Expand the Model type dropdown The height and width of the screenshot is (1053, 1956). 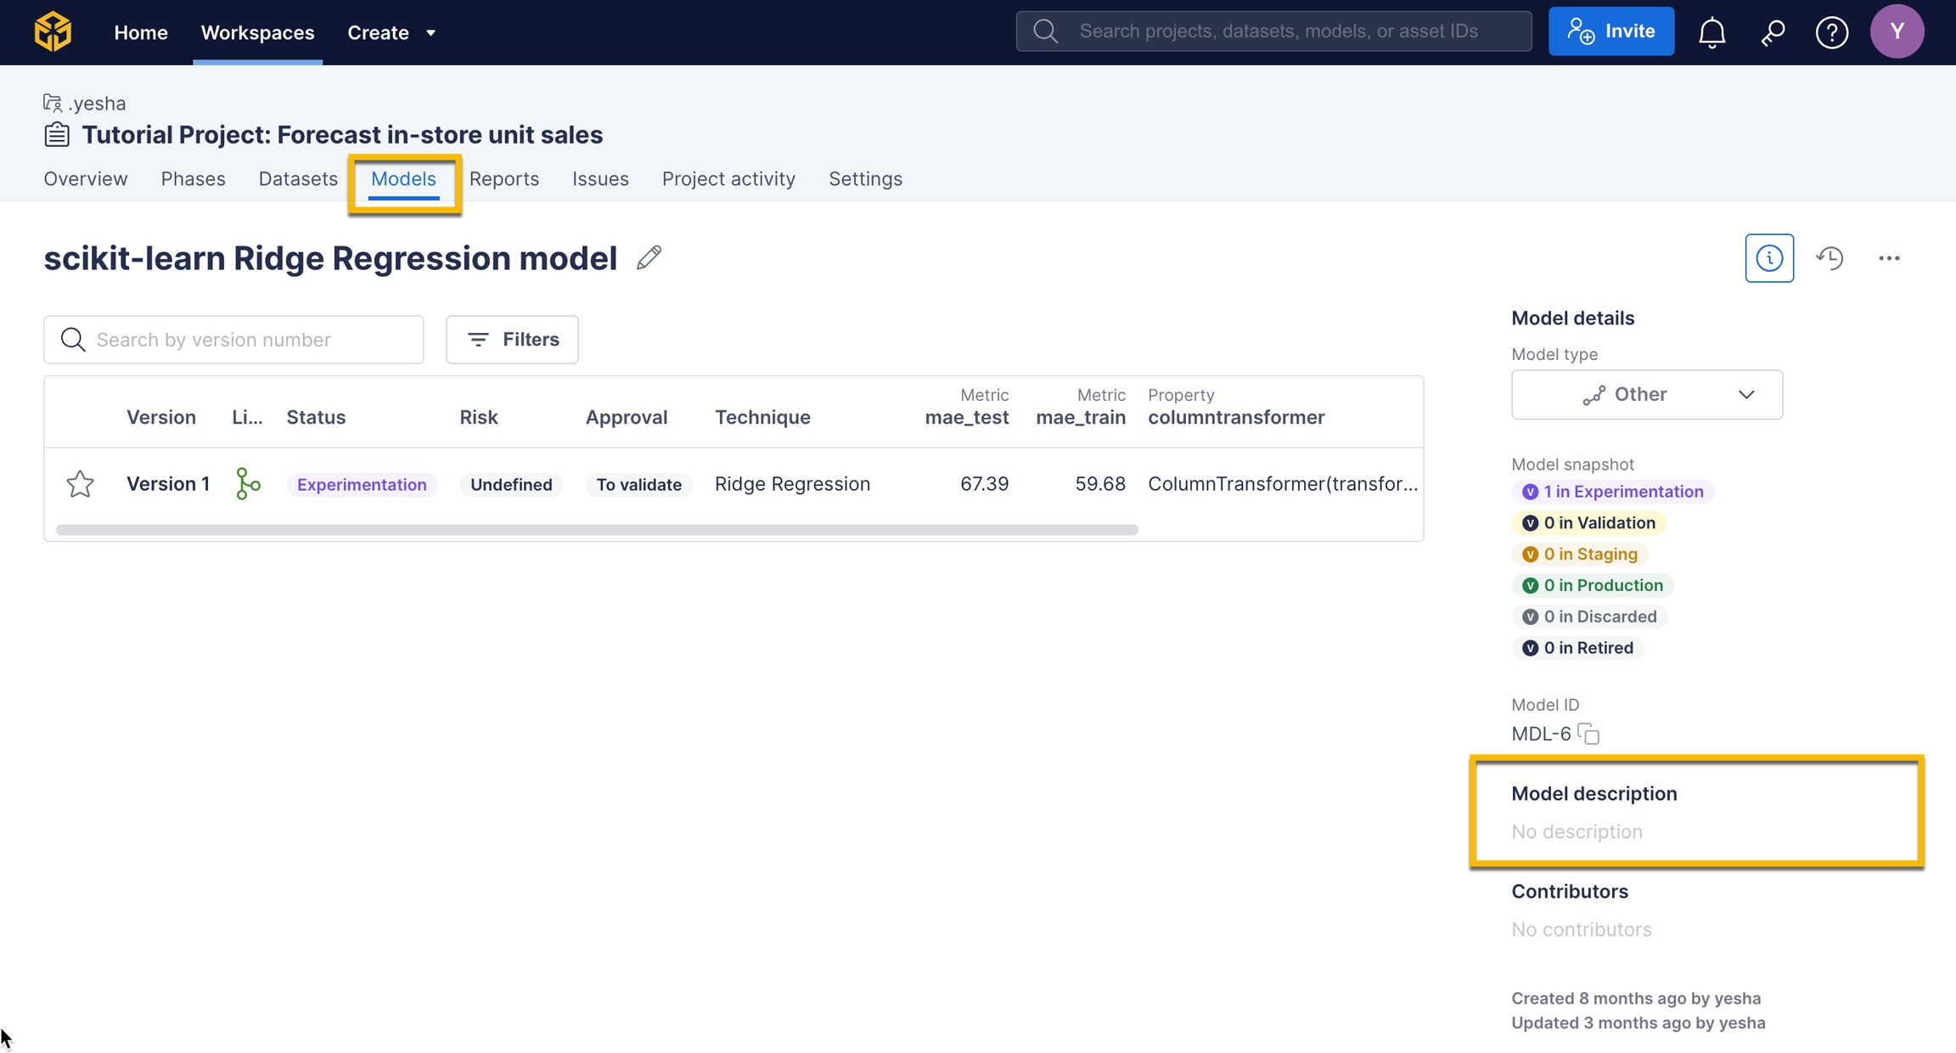(1646, 394)
